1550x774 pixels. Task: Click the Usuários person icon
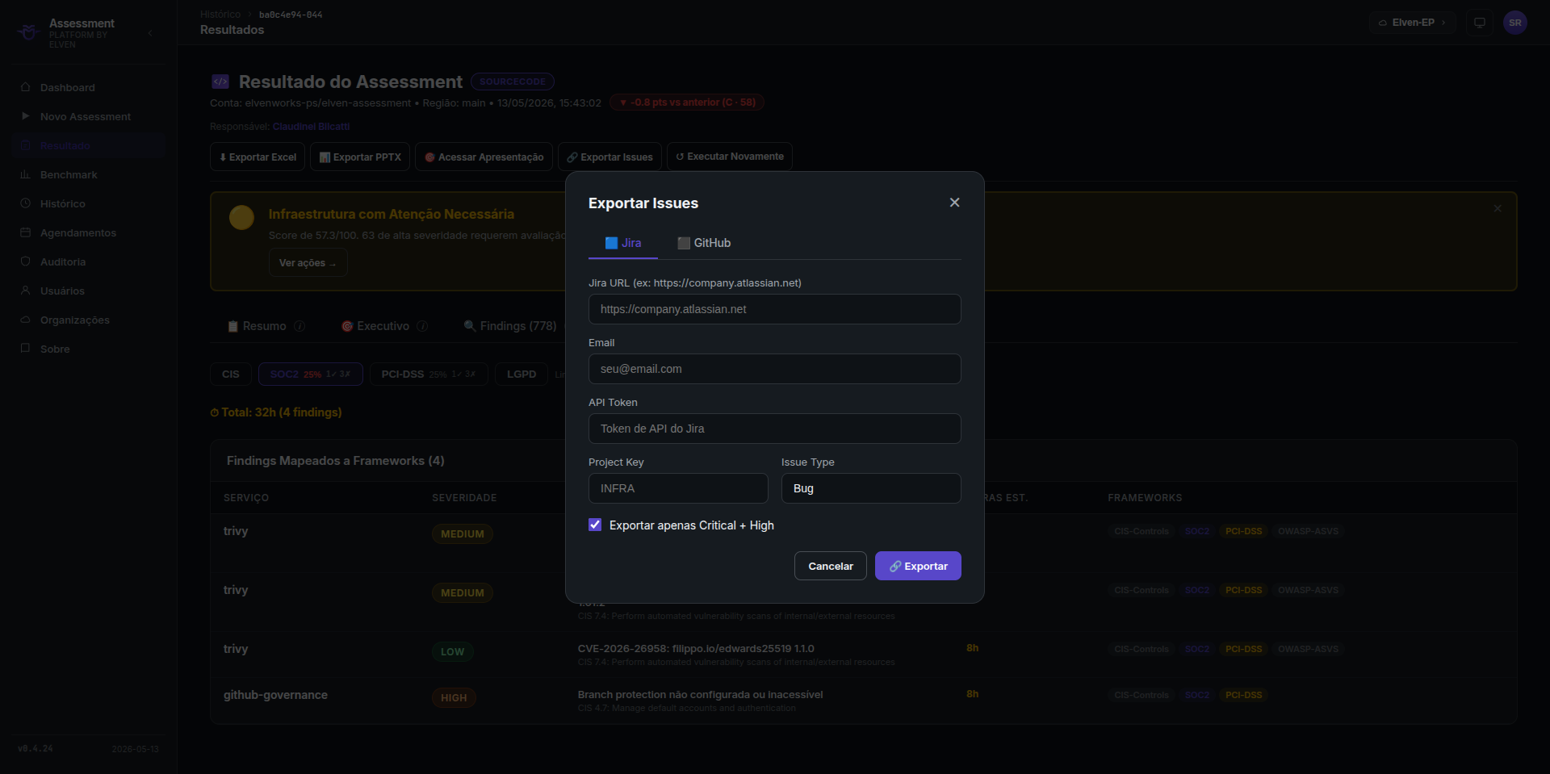coord(25,290)
